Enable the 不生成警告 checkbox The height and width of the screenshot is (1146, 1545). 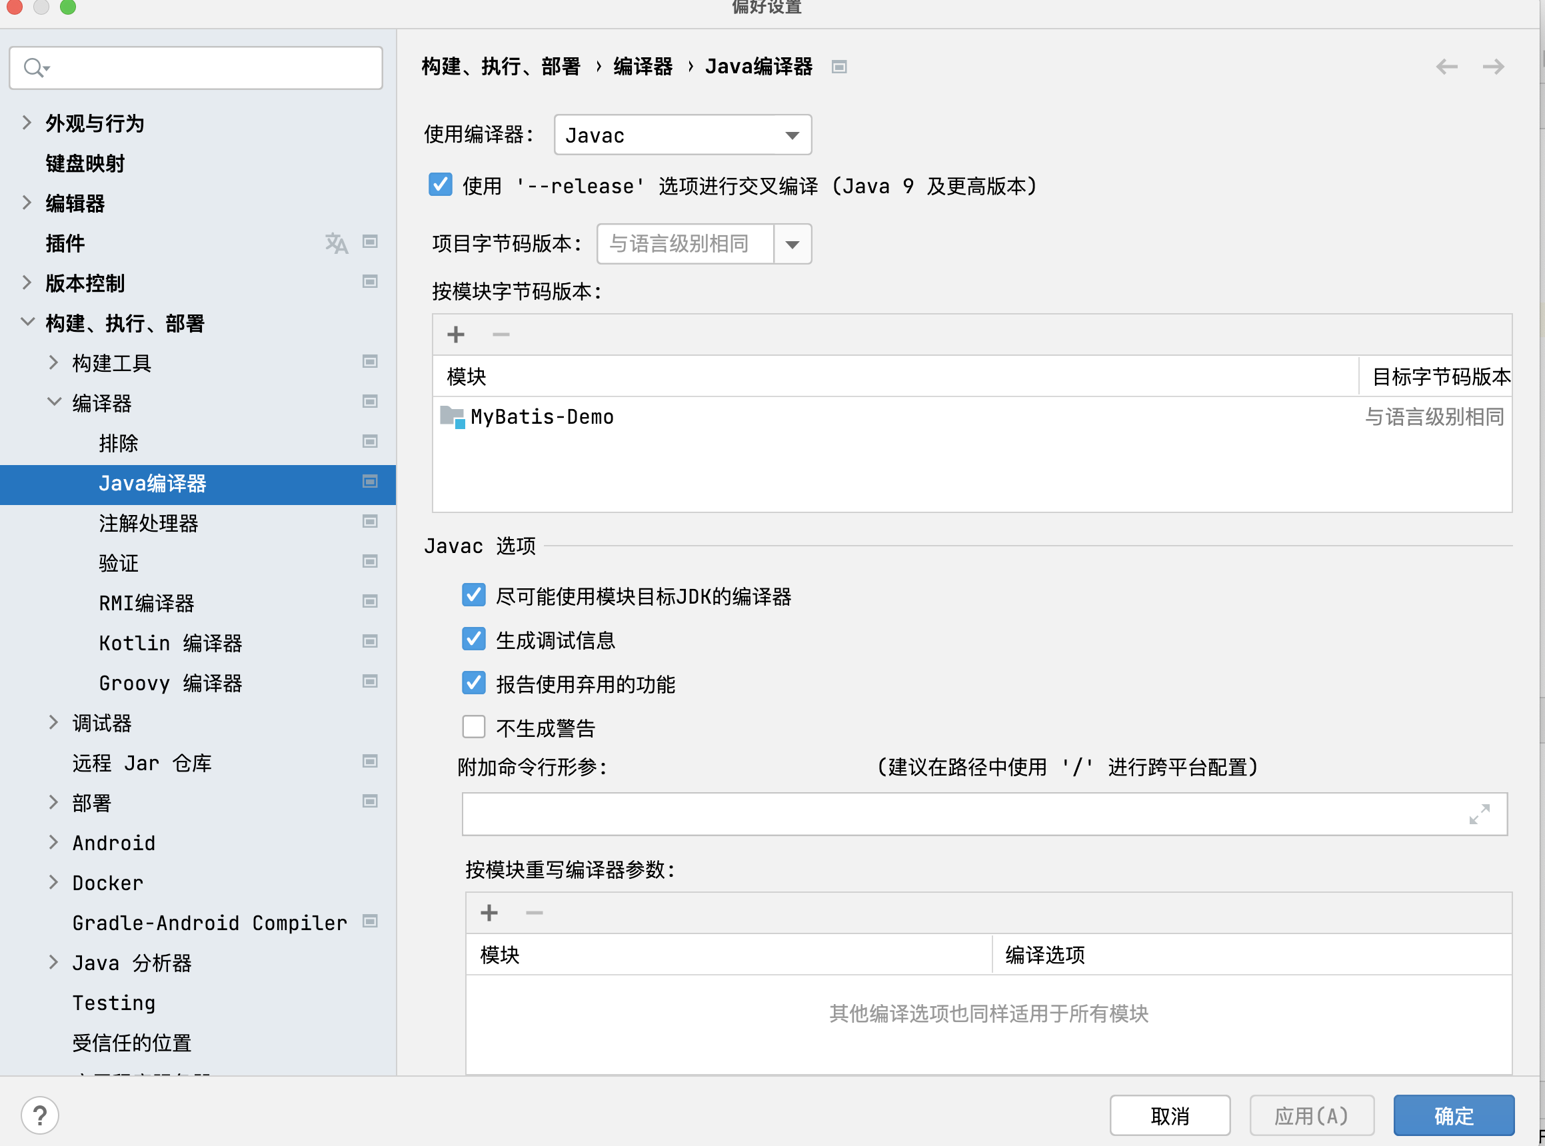tap(474, 727)
